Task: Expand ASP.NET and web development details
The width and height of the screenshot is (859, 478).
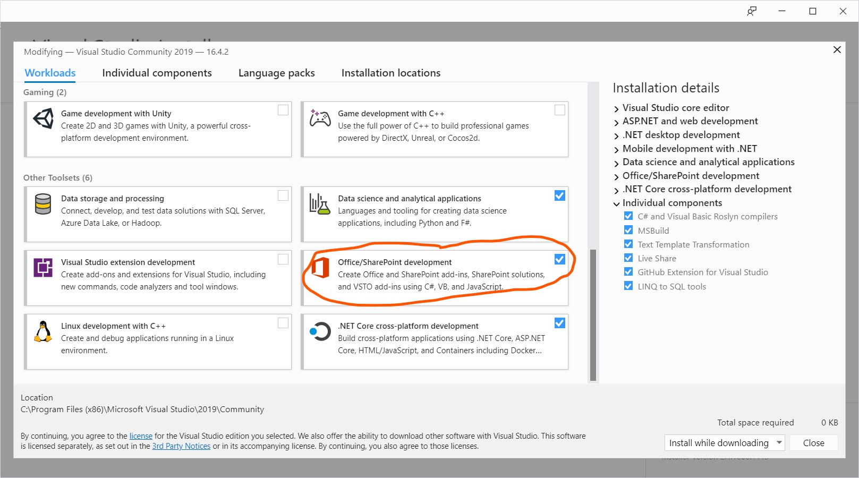Action: (x=616, y=122)
